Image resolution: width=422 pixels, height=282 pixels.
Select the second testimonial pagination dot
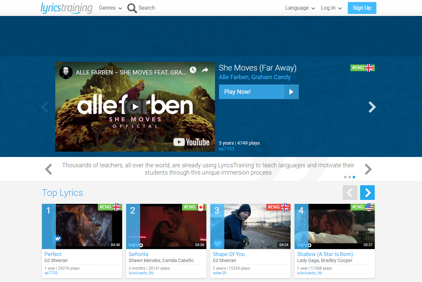point(350,177)
